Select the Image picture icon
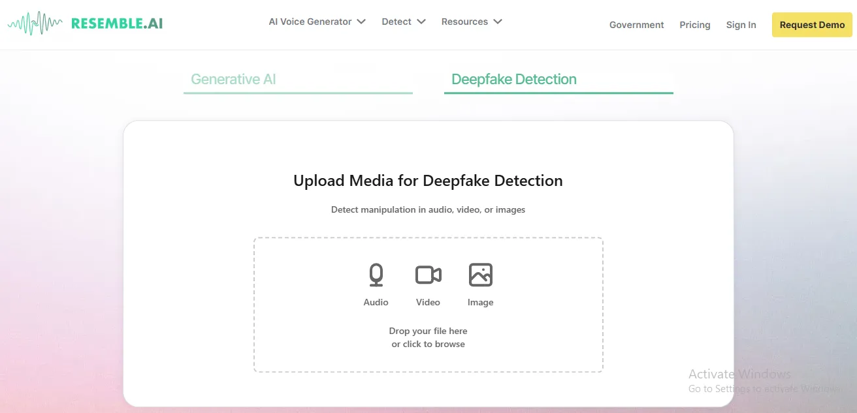857x413 pixels. click(x=481, y=275)
